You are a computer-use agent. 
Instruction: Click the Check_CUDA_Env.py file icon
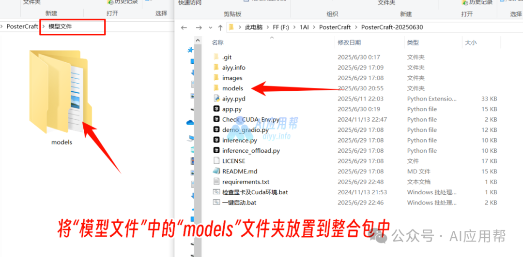pos(216,119)
